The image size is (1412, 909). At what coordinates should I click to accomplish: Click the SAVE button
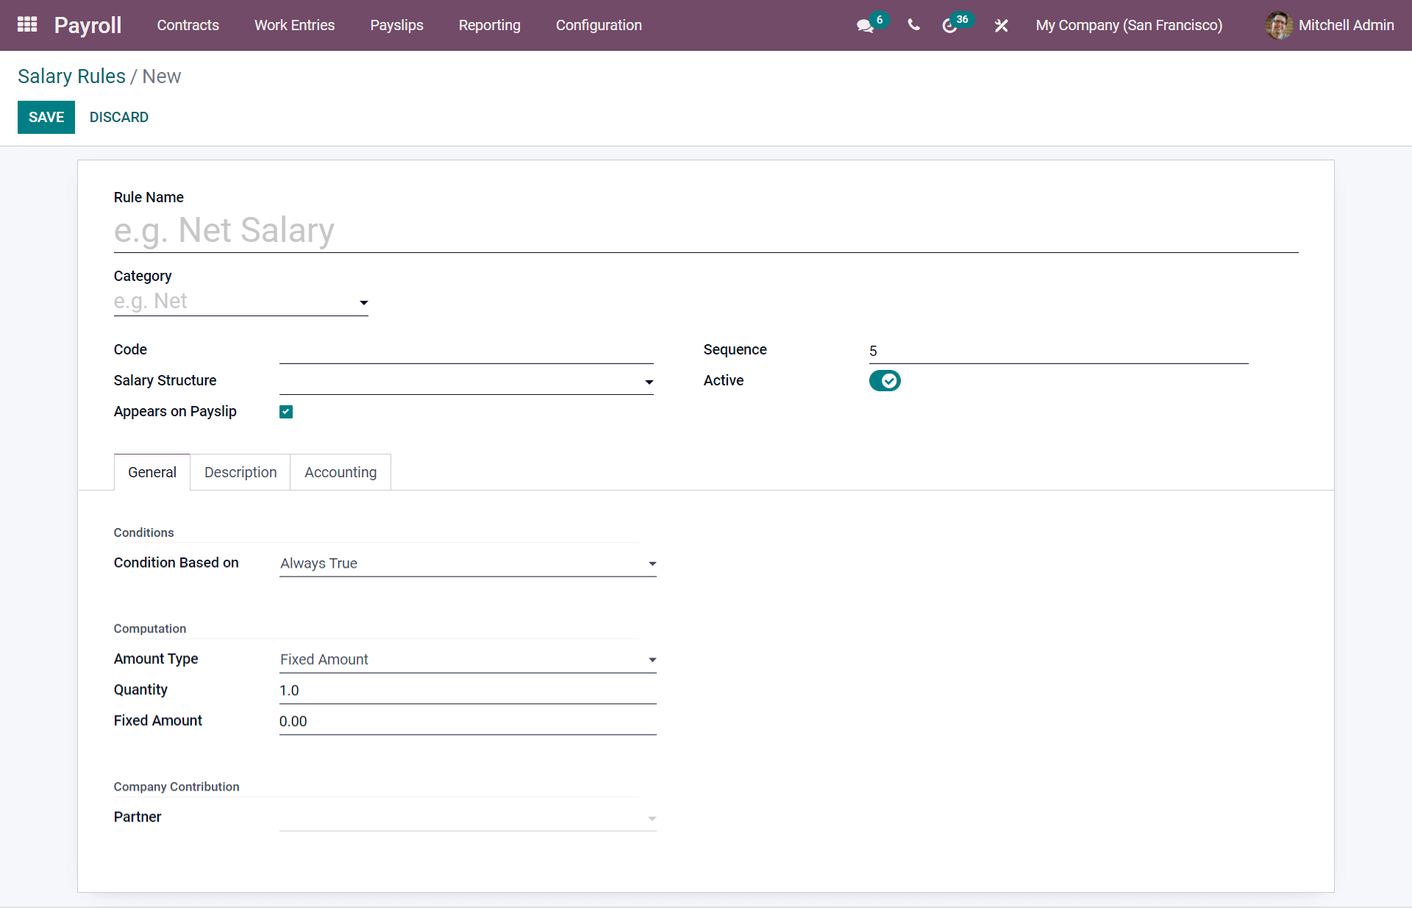tap(46, 116)
